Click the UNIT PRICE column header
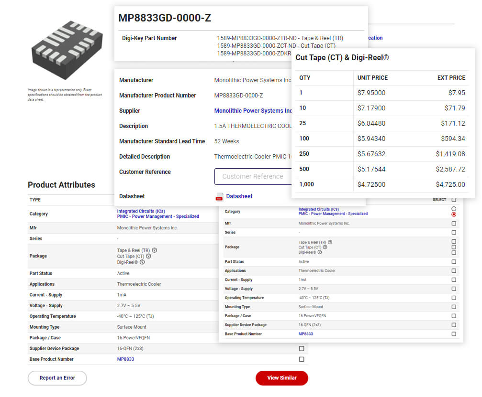Viewport: 482px width, 397px height. tap(372, 77)
